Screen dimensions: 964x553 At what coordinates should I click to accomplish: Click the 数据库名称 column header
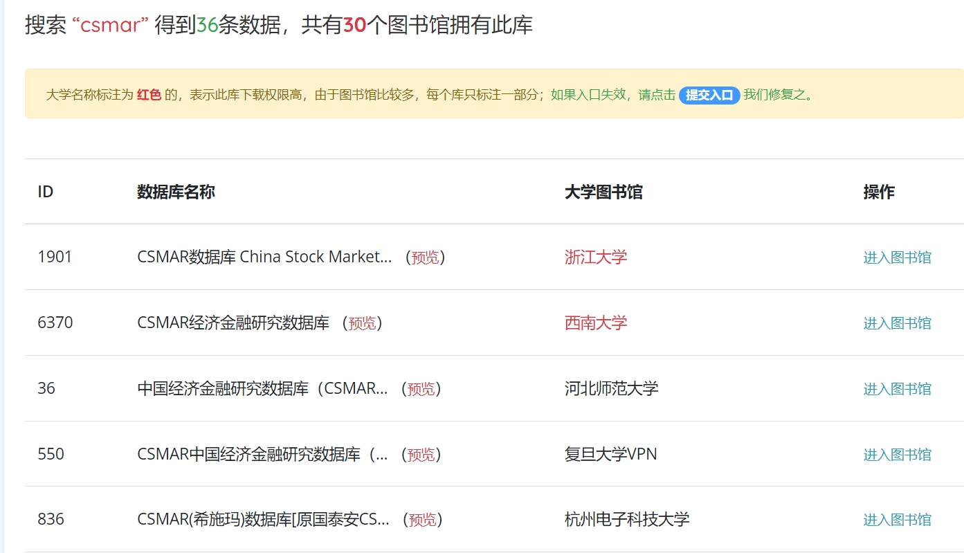click(x=176, y=192)
